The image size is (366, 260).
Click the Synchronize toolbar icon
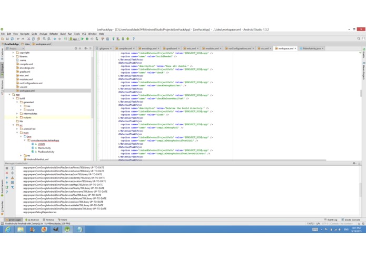coord(12,39)
